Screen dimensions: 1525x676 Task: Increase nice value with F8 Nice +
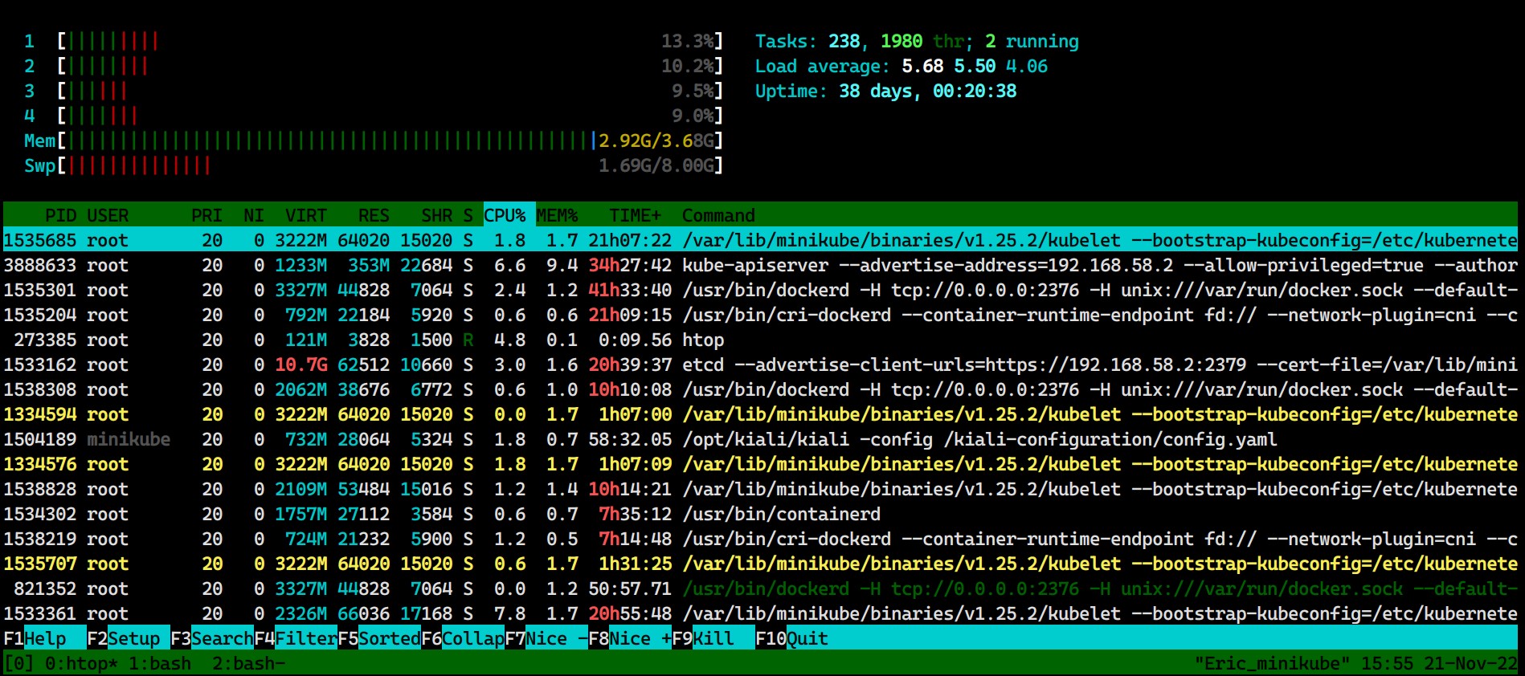pyautogui.click(x=630, y=638)
